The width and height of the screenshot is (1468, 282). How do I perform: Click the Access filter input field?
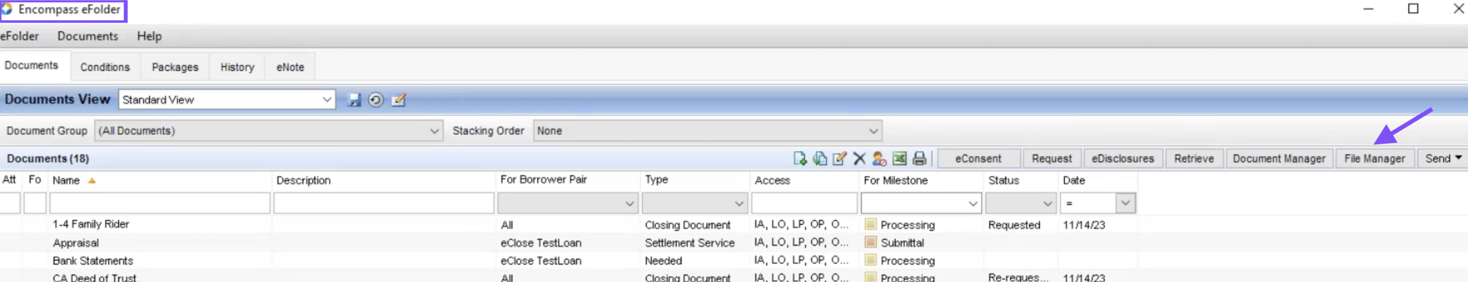click(804, 204)
